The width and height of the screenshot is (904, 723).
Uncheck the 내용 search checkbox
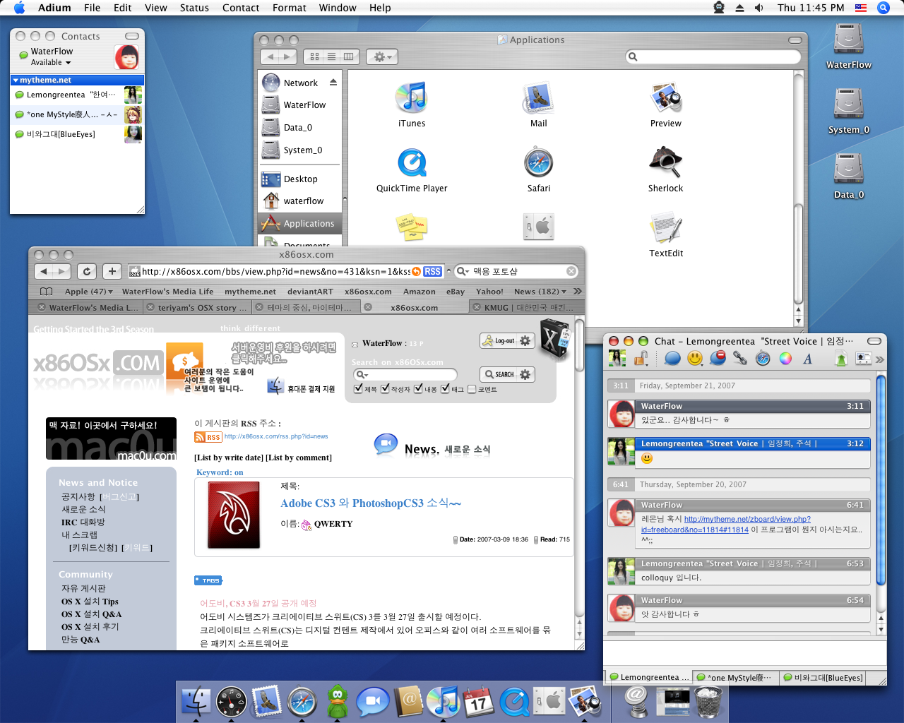click(x=418, y=388)
